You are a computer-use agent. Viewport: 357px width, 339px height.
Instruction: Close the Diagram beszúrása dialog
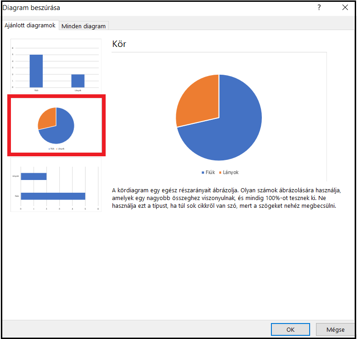[x=345, y=8]
